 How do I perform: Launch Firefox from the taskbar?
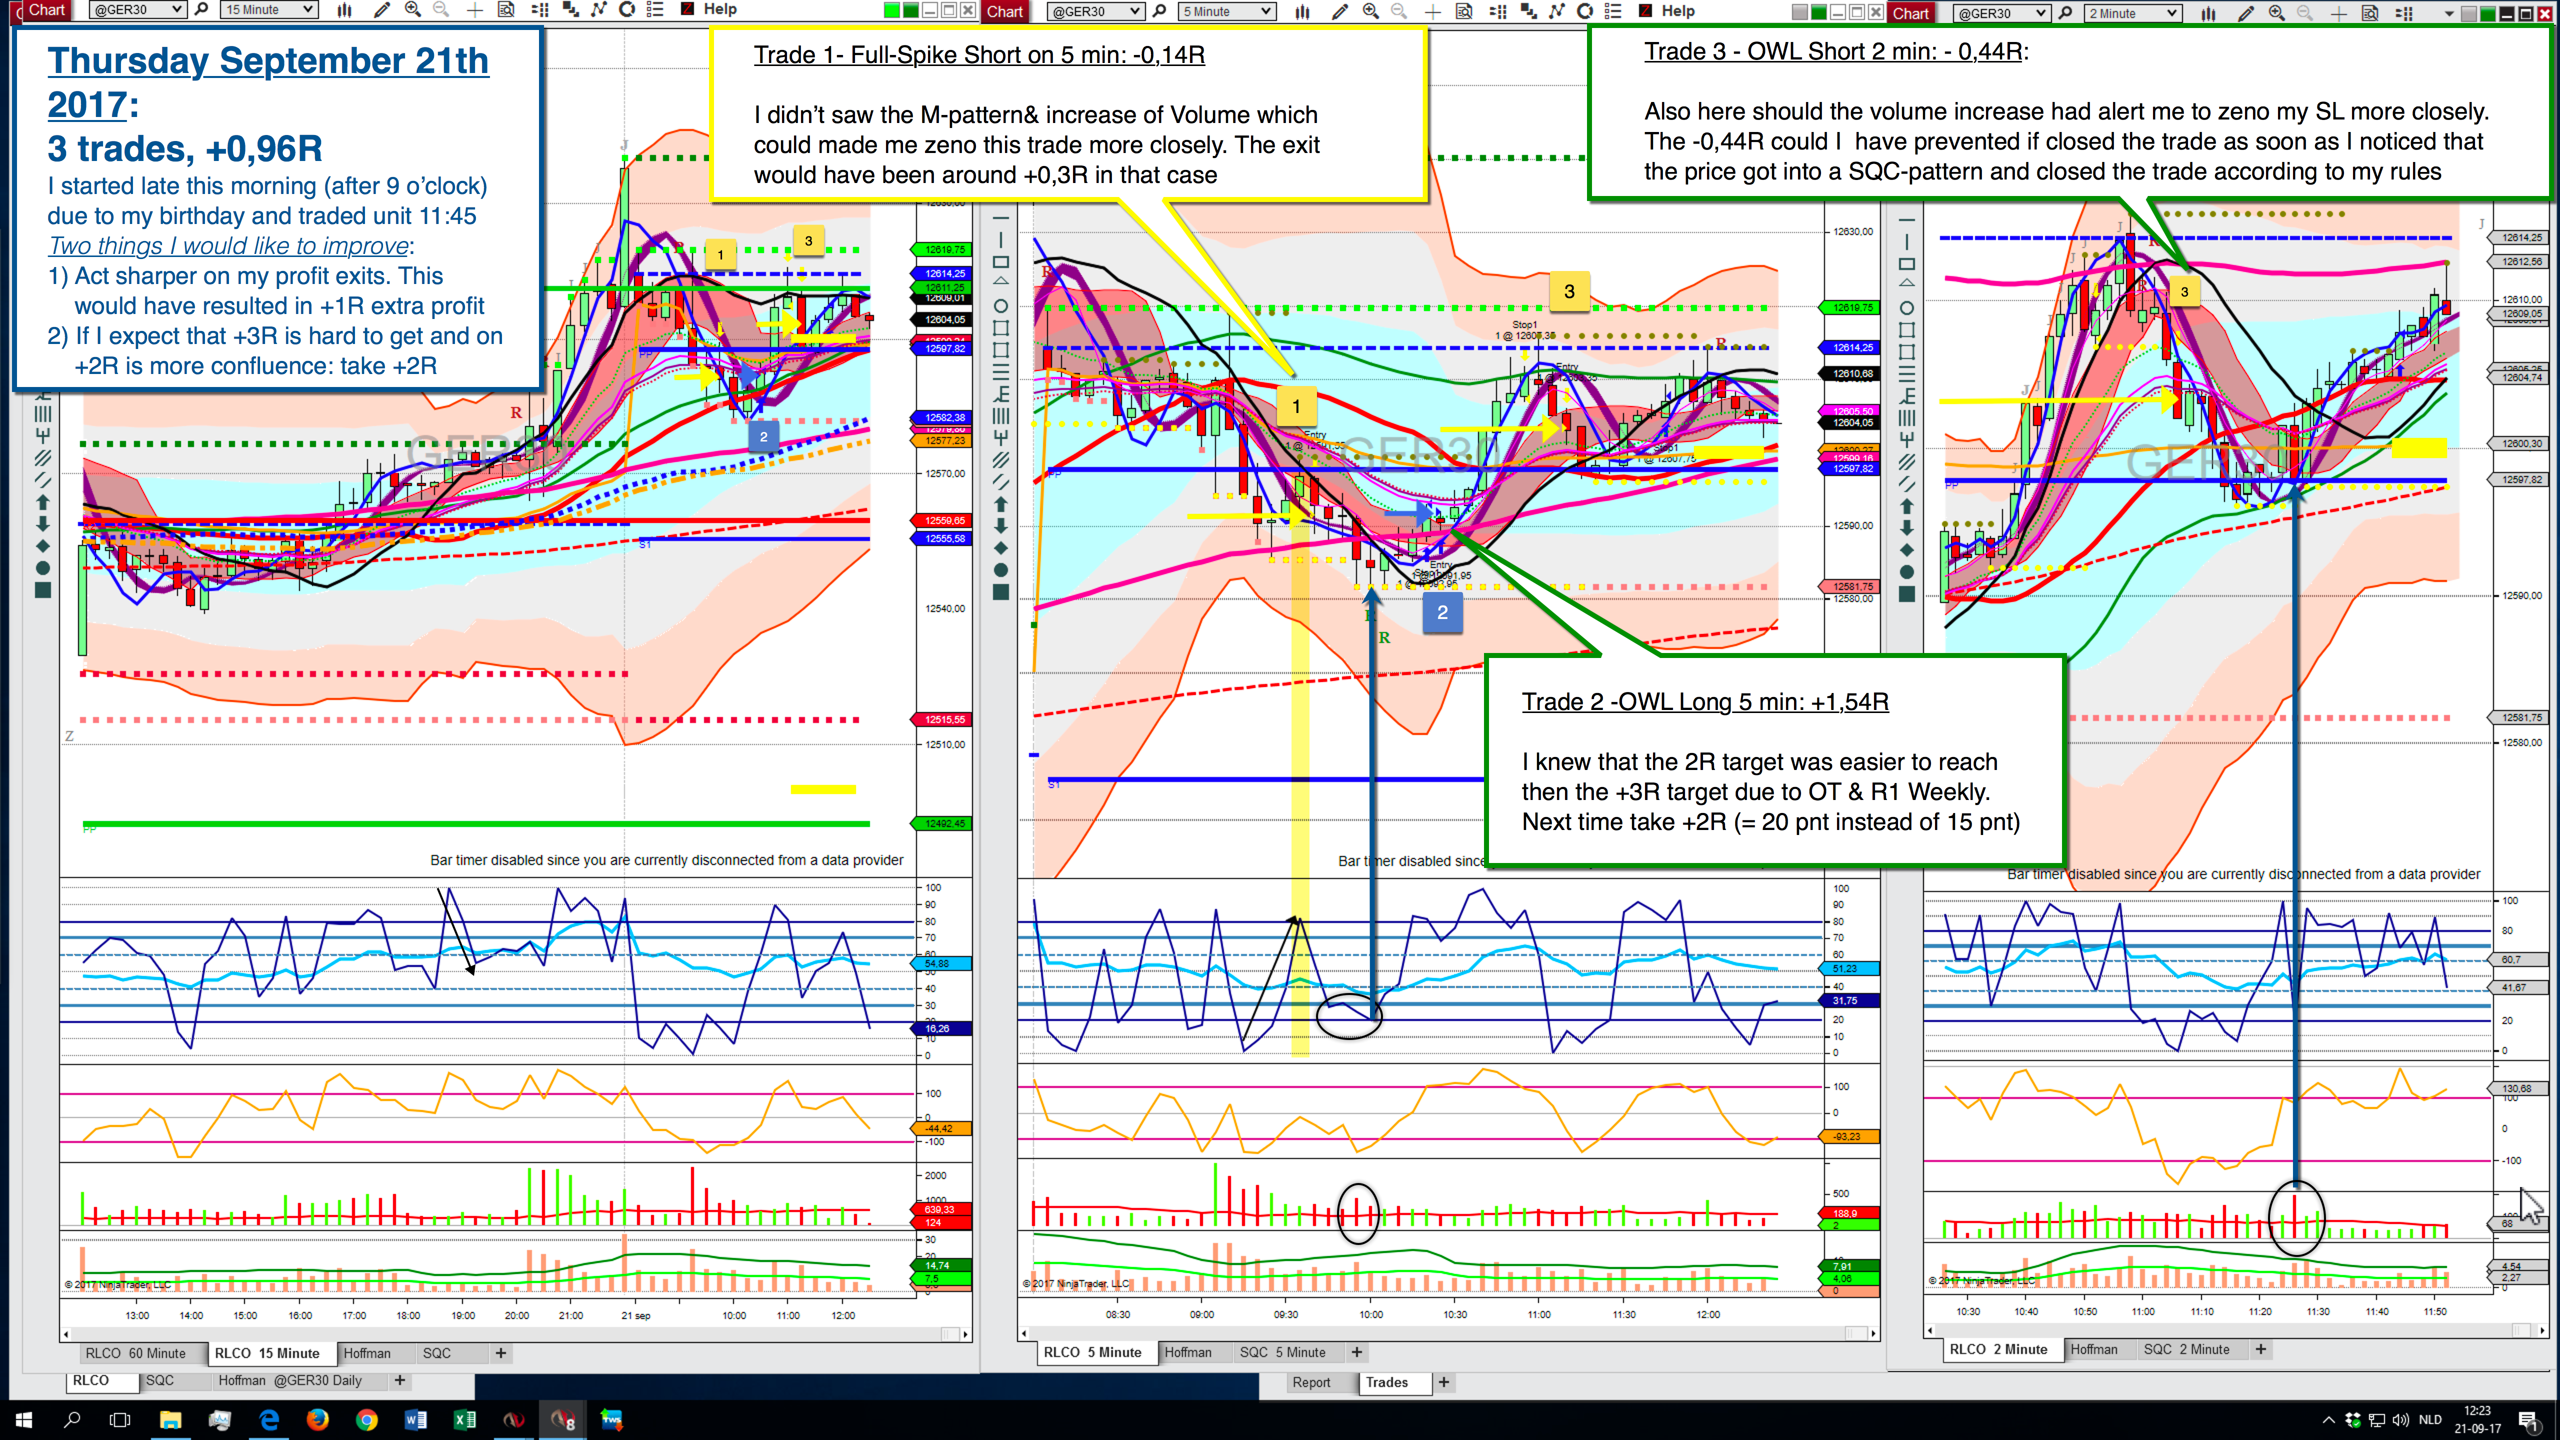(x=318, y=1420)
